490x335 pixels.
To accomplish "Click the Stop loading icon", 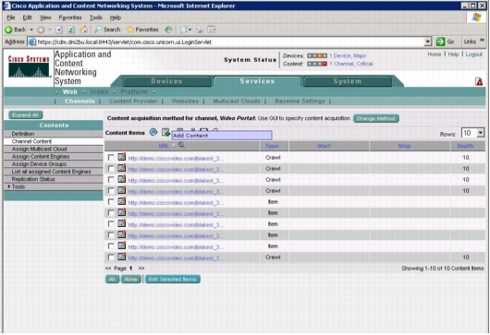I will tap(59, 30).
